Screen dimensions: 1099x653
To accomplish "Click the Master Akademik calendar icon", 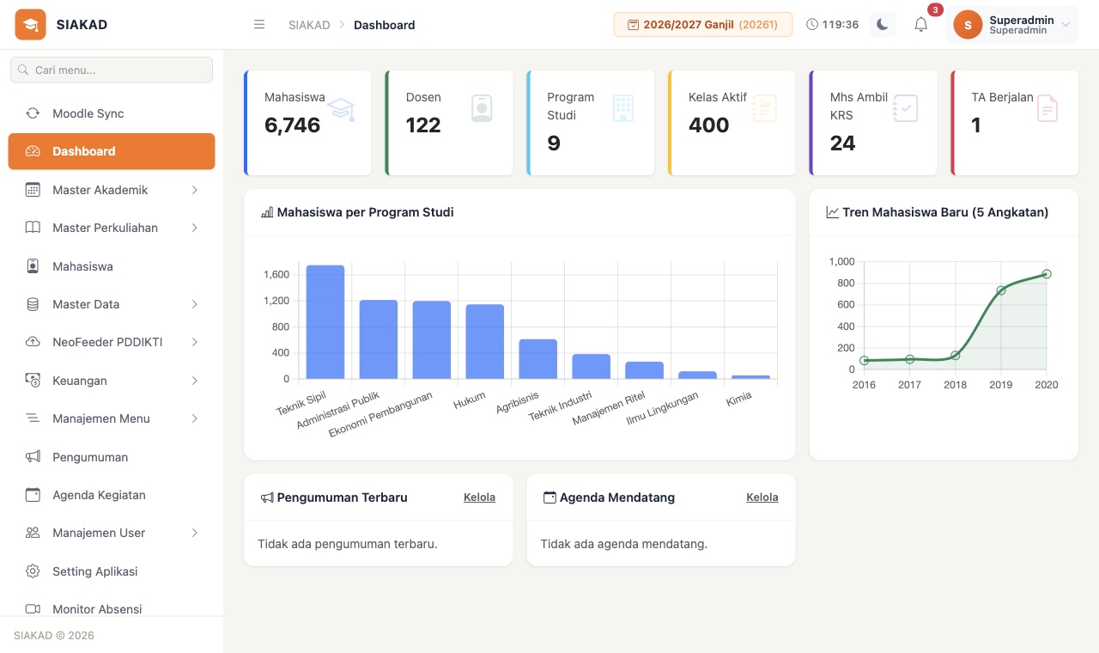I will click(33, 190).
